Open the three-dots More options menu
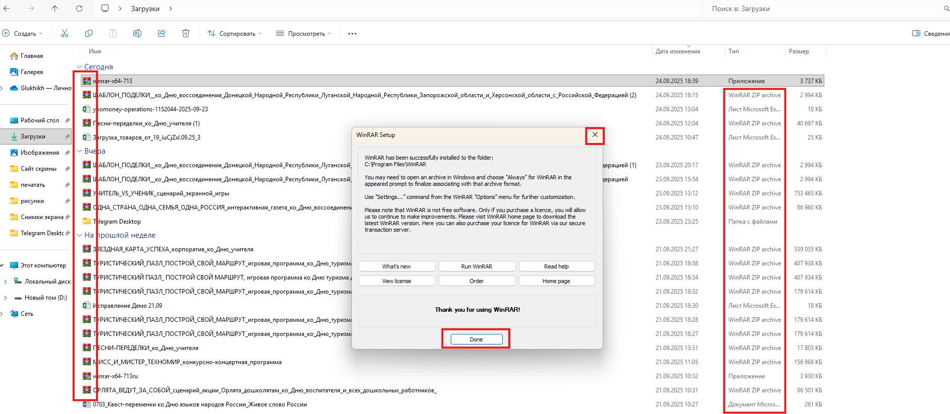 coord(352,34)
